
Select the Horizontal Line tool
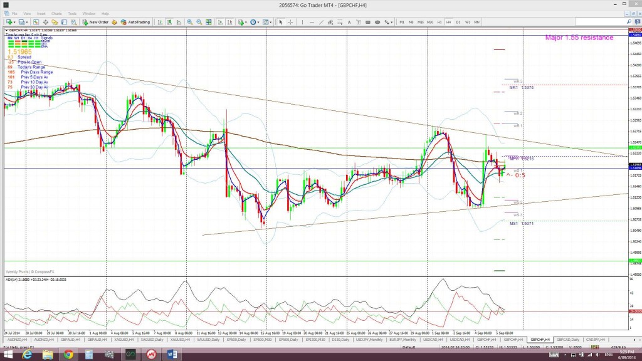(x=312, y=22)
